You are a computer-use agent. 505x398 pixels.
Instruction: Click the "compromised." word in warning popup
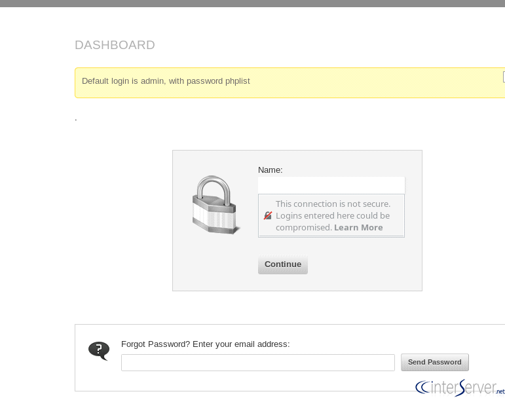303,227
